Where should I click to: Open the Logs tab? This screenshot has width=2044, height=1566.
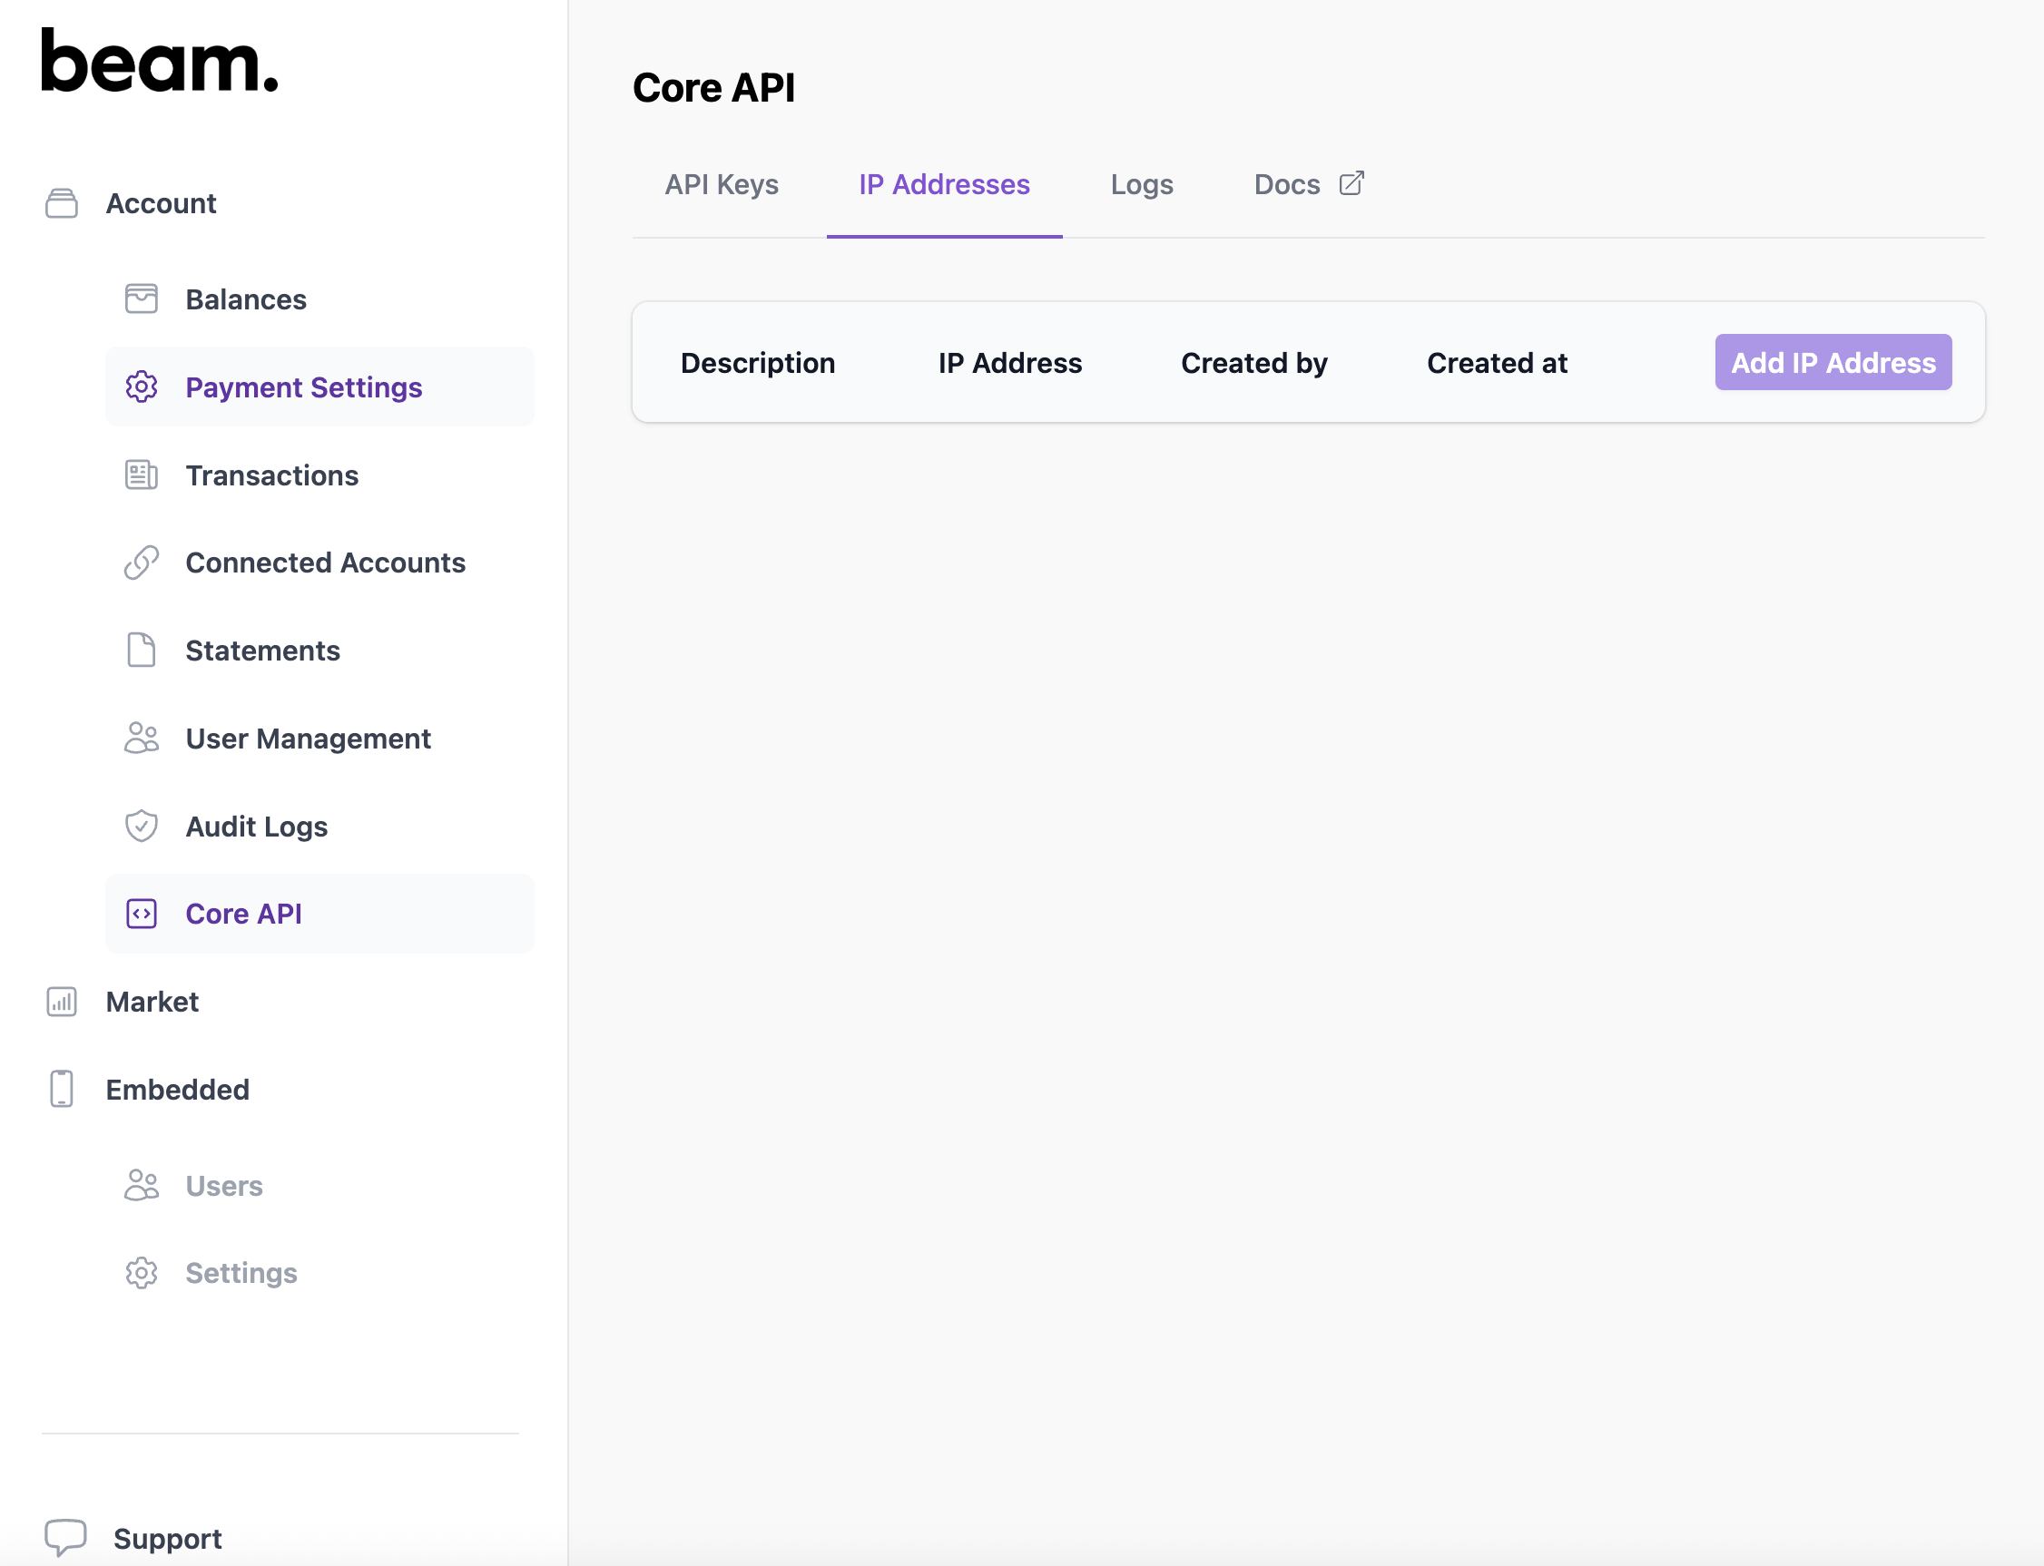(1142, 184)
